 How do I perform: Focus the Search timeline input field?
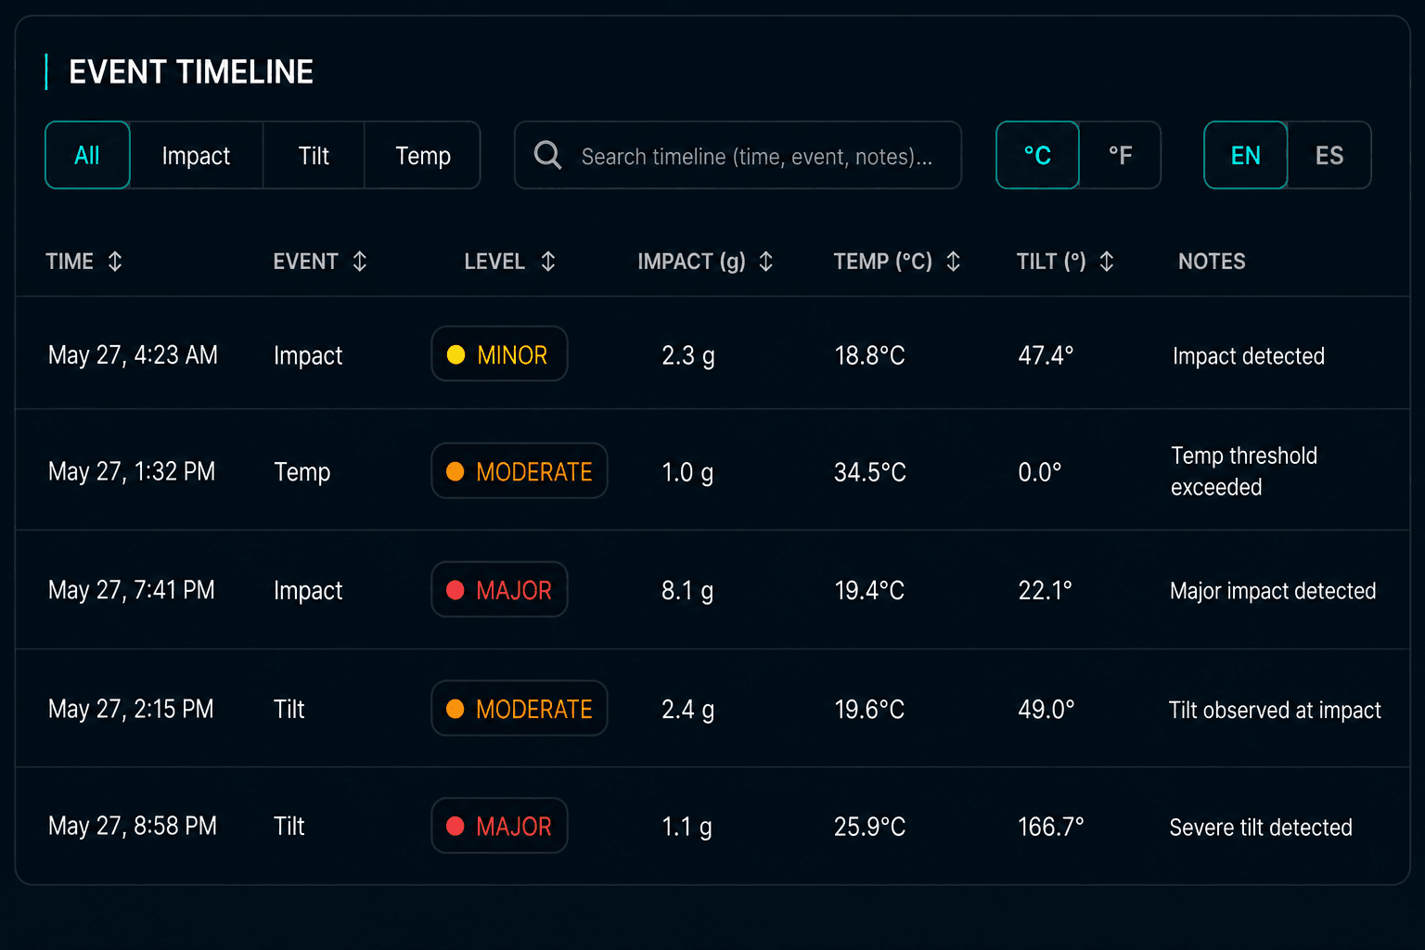[x=738, y=155]
